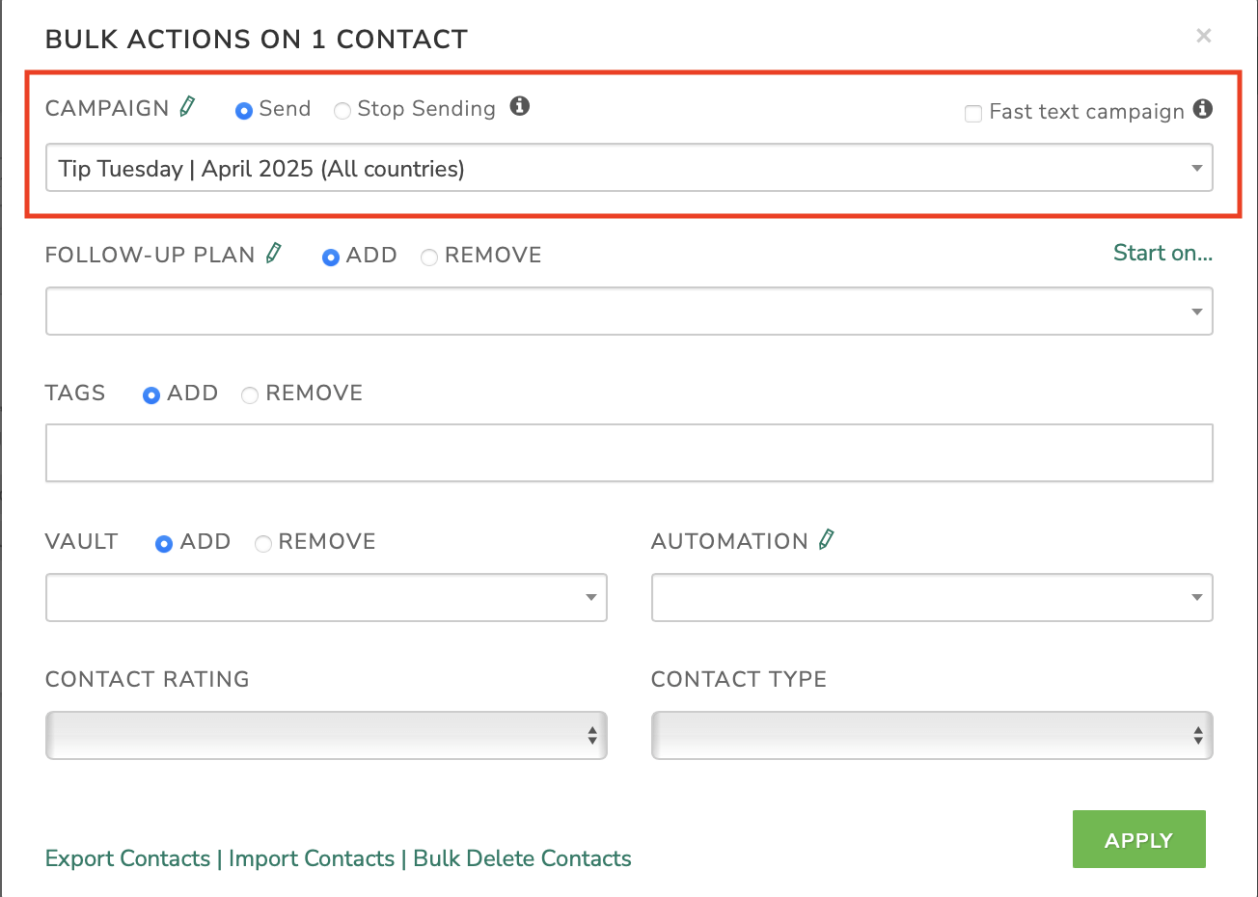Image resolution: width=1258 pixels, height=897 pixels.
Task: Open the Vault dropdown list
Action: [x=326, y=598]
